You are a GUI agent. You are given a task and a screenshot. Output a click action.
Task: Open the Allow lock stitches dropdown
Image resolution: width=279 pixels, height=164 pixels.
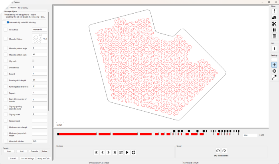point(40,141)
